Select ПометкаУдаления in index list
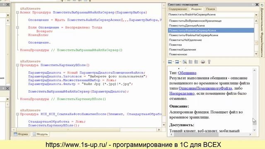This screenshot has width=265, height=149. click(x=211, y=50)
